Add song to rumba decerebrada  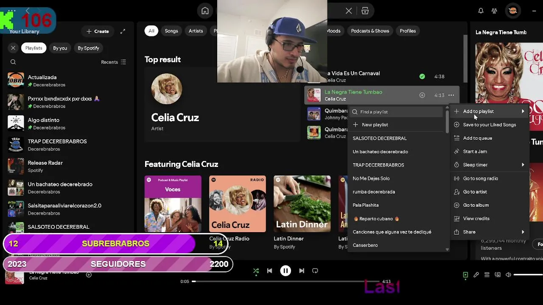(x=397, y=192)
